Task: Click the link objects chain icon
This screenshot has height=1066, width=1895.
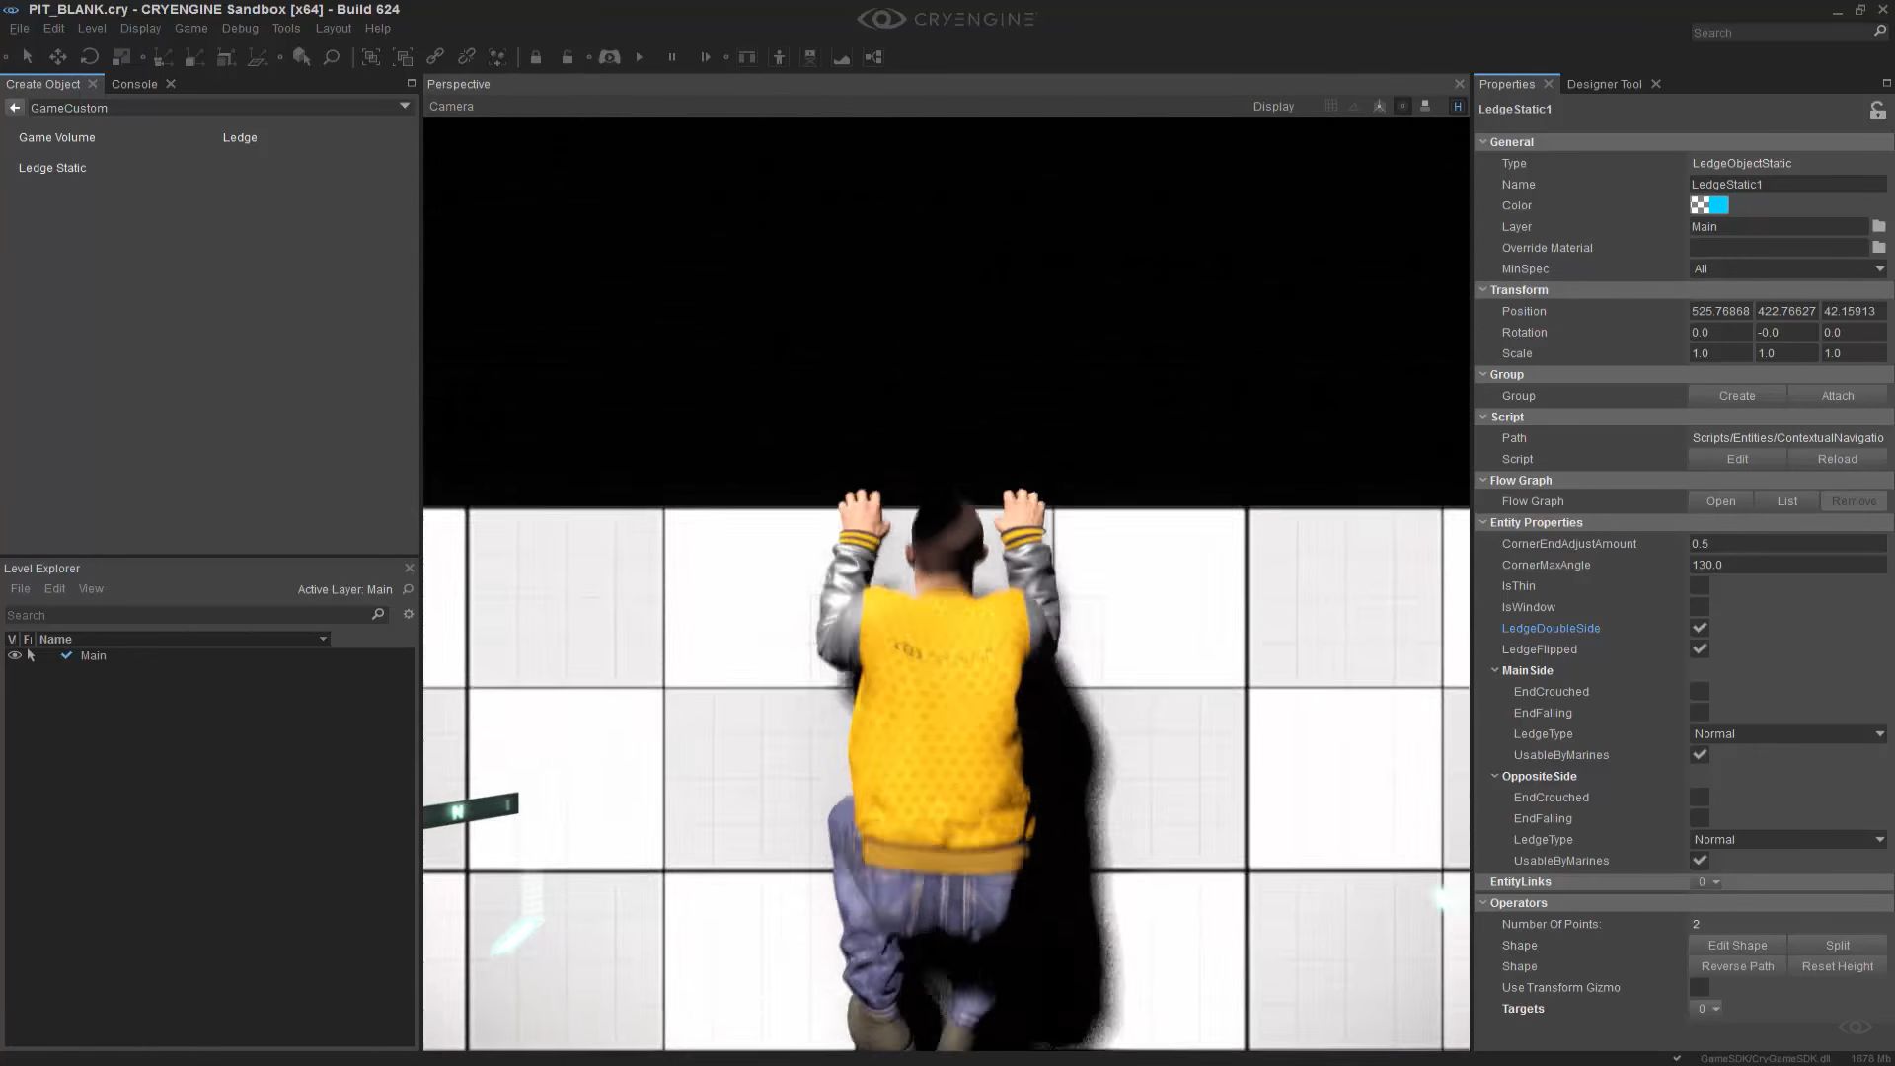Action: 435,57
